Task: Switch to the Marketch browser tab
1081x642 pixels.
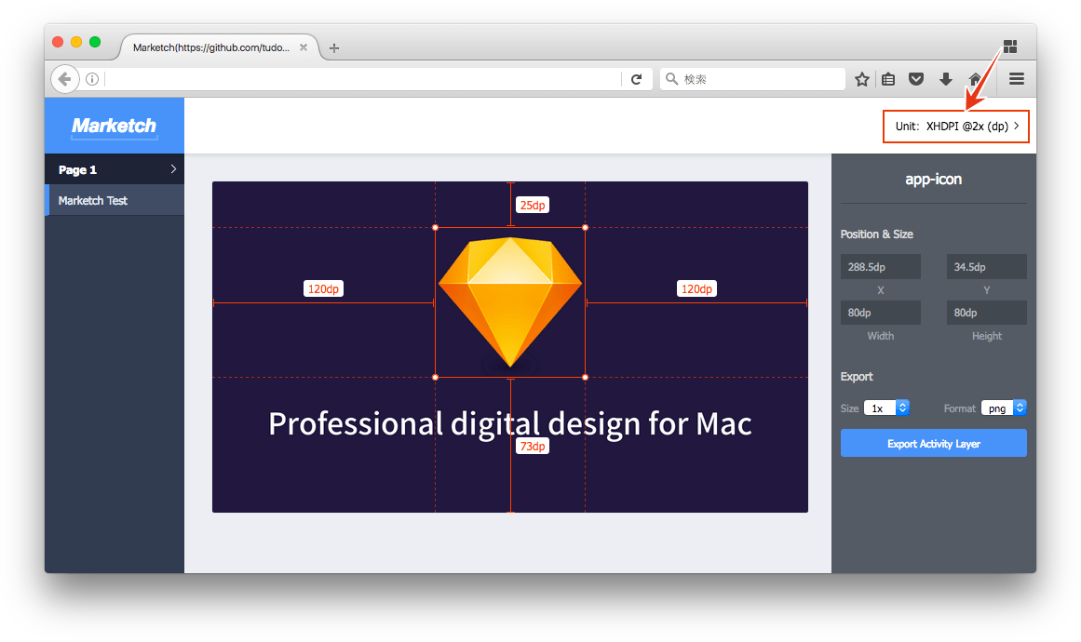Action: (x=210, y=47)
